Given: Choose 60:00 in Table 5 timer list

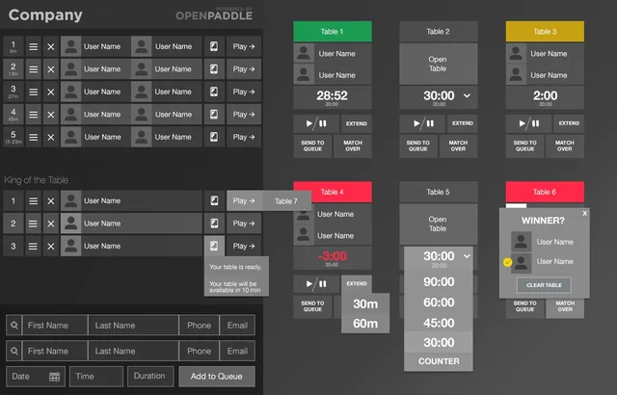Looking at the screenshot, I should pos(439,302).
